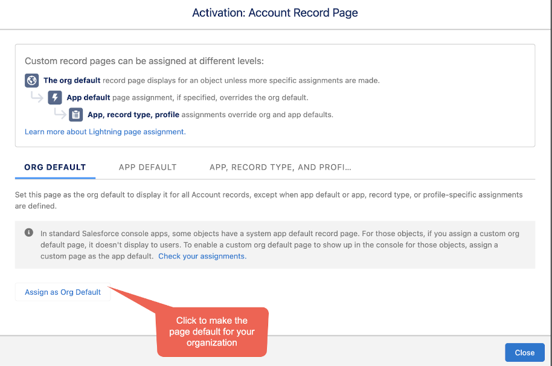Click the clipboard icon for record type assignments

click(x=75, y=114)
